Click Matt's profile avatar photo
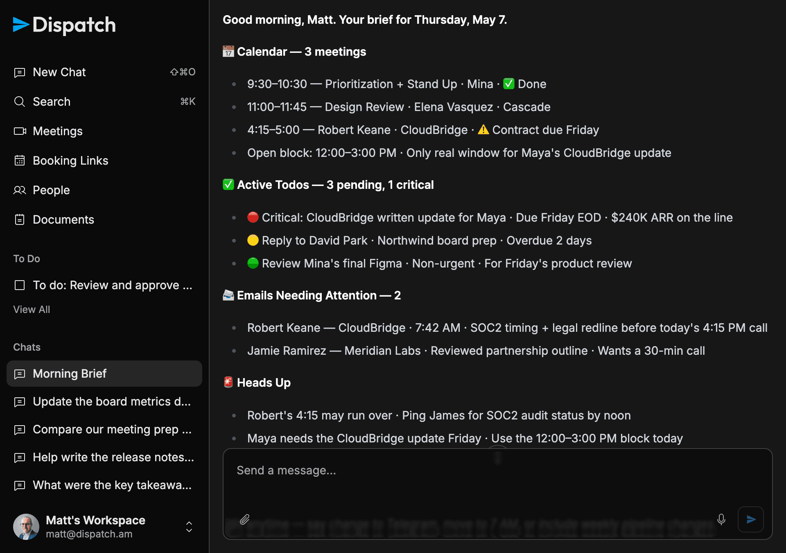 [x=26, y=527]
